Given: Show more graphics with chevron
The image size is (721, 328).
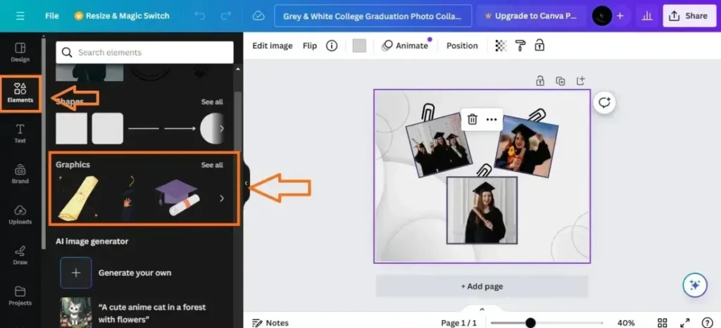Looking at the screenshot, I should [222, 198].
